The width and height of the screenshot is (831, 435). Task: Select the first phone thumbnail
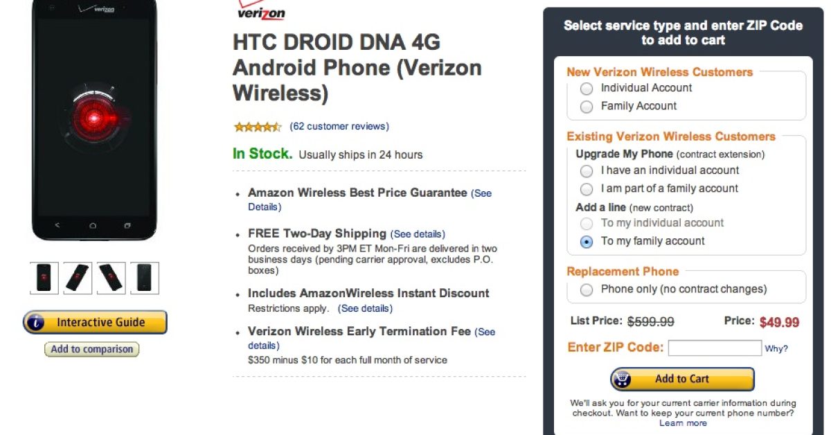[x=44, y=278]
